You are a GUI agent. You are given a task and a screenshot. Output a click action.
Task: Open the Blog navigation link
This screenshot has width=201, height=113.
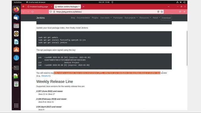[73, 18]
